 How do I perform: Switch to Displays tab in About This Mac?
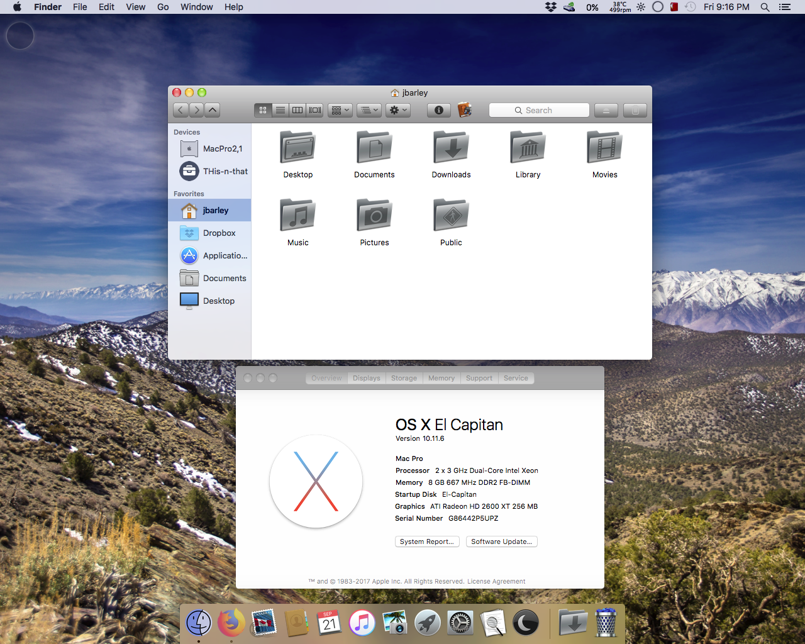click(x=367, y=378)
